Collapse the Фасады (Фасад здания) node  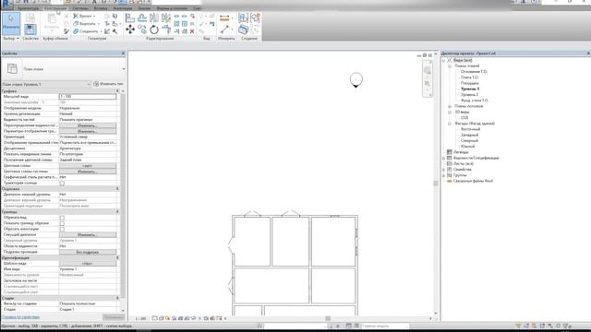(x=450, y=124)
